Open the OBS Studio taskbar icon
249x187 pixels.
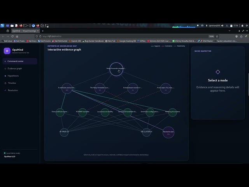(x=42, y=26)
